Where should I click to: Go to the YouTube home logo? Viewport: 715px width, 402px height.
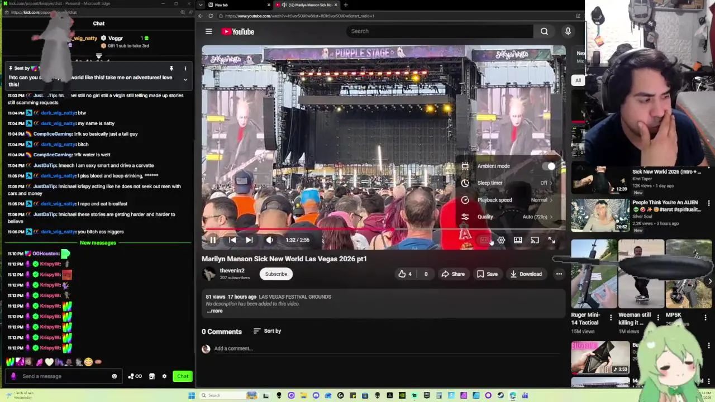coord(238,32)
